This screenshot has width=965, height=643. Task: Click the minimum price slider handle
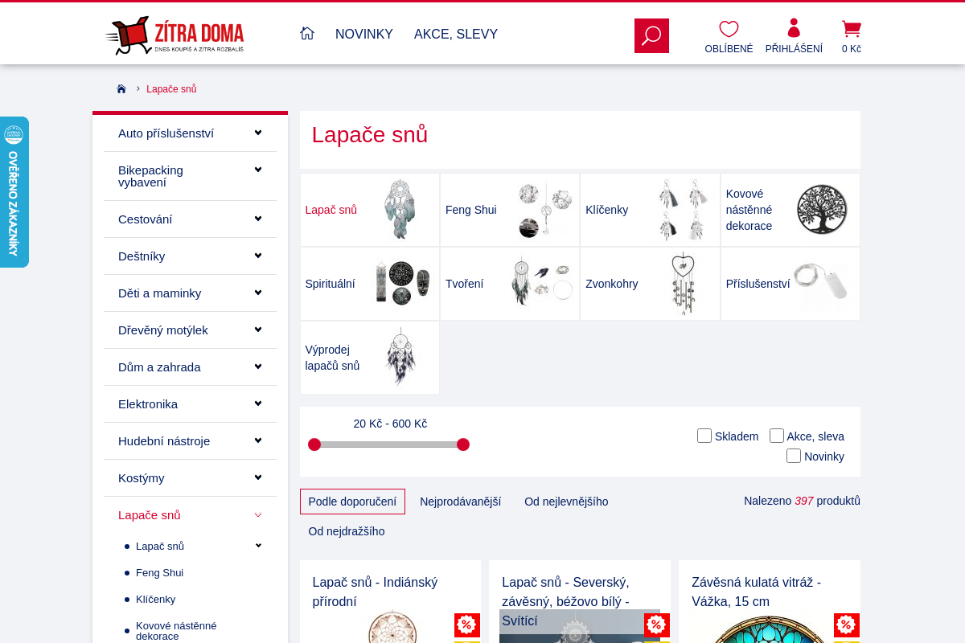(x=314, y=444)
